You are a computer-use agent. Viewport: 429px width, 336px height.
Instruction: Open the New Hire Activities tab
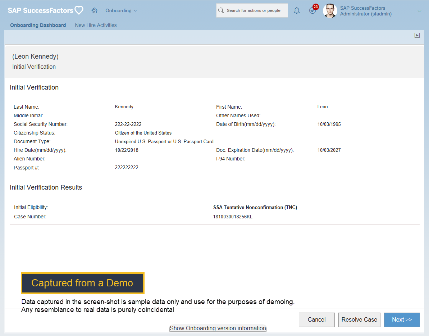point(96,25)
